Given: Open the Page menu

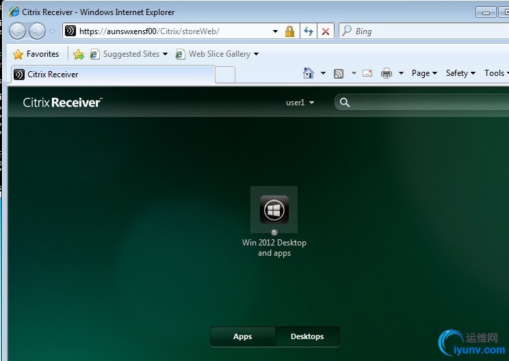Looking at the screenshot, I should (425, 73).
